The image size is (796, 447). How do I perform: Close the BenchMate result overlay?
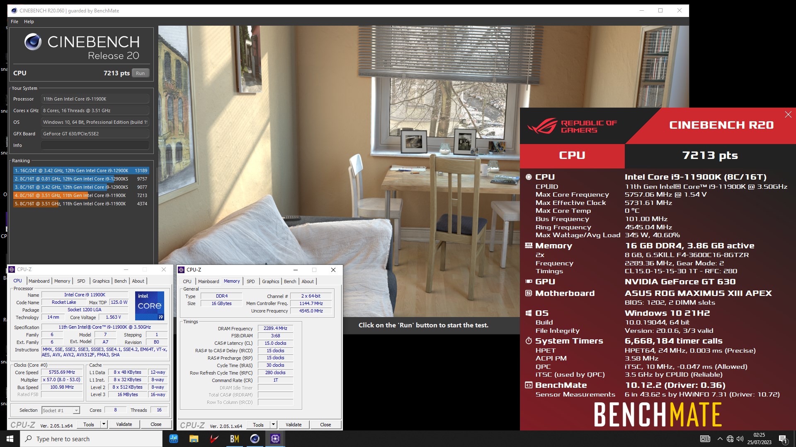coord(788,115)
